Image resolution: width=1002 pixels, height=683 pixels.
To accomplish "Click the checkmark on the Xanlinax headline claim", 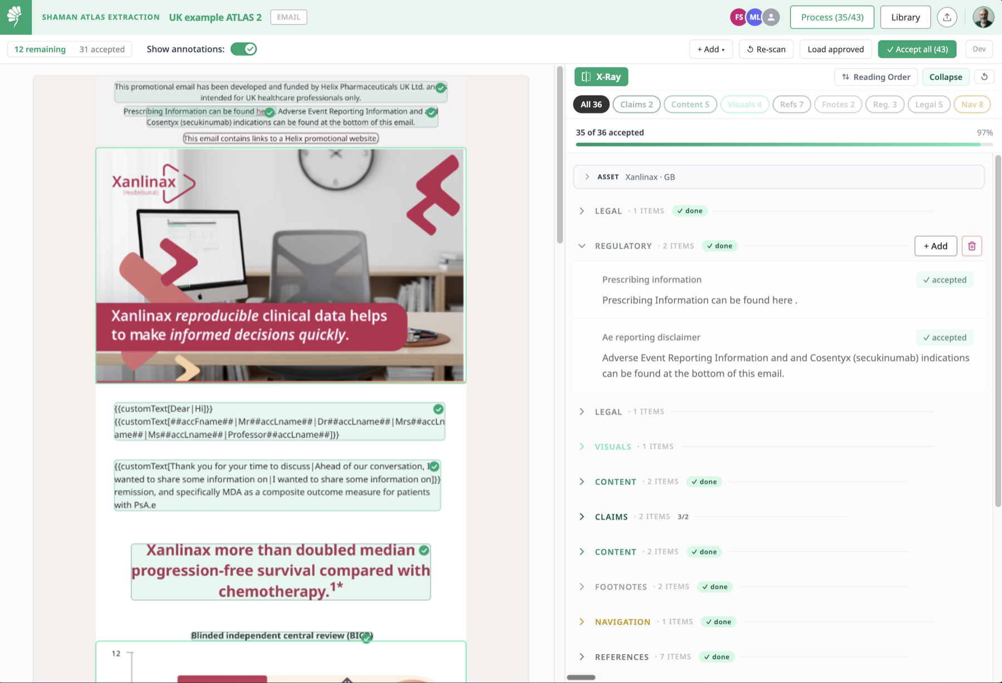I will point(424,550).
